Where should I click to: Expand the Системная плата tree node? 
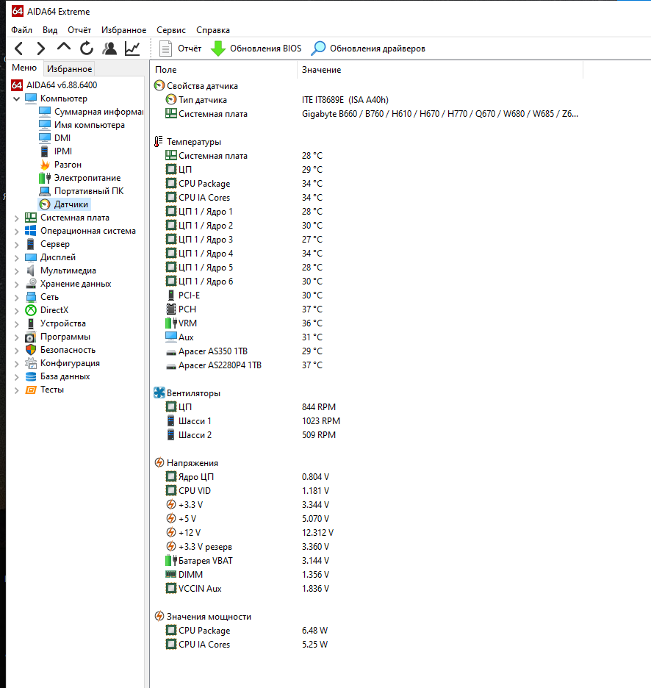(17, 218)
